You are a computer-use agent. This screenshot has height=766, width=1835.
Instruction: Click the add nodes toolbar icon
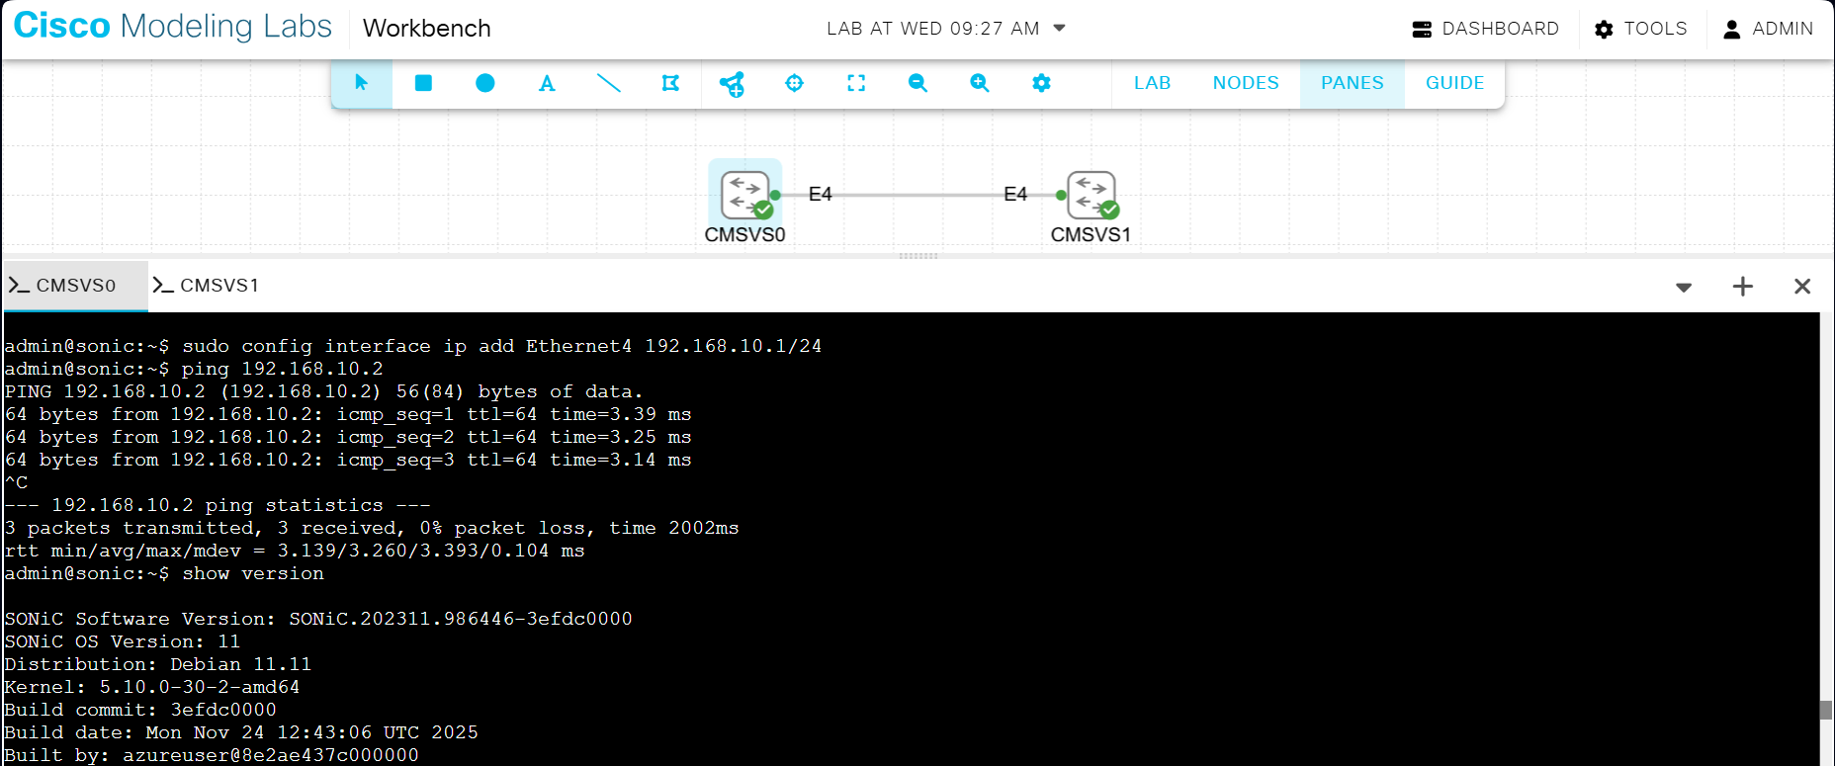coord(732,84)
